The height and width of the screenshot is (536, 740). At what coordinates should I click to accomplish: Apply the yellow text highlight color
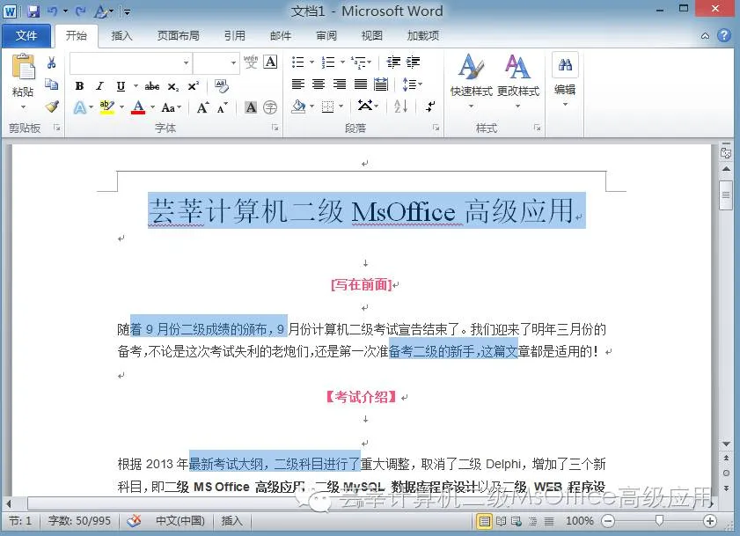pos(107,107)
